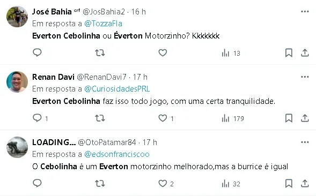Share the LOADING... user's tweet
This screenshot has height=196, width=316.
[305, 184]
